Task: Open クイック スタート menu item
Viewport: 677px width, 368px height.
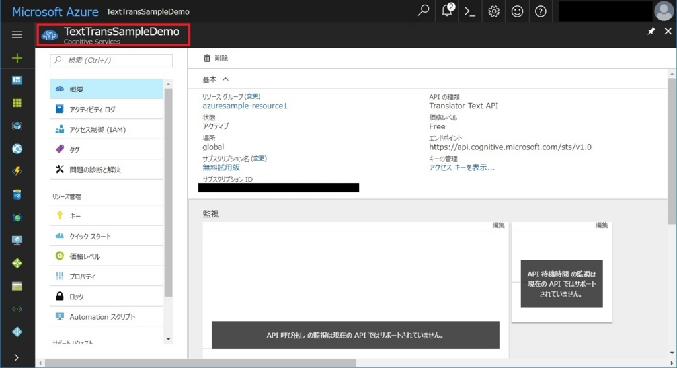Action: coord(106,236)
